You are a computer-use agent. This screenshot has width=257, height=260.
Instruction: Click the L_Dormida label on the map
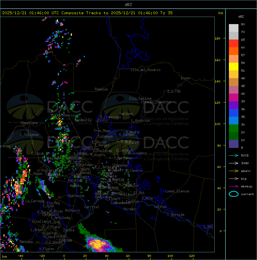click(176, 215)
